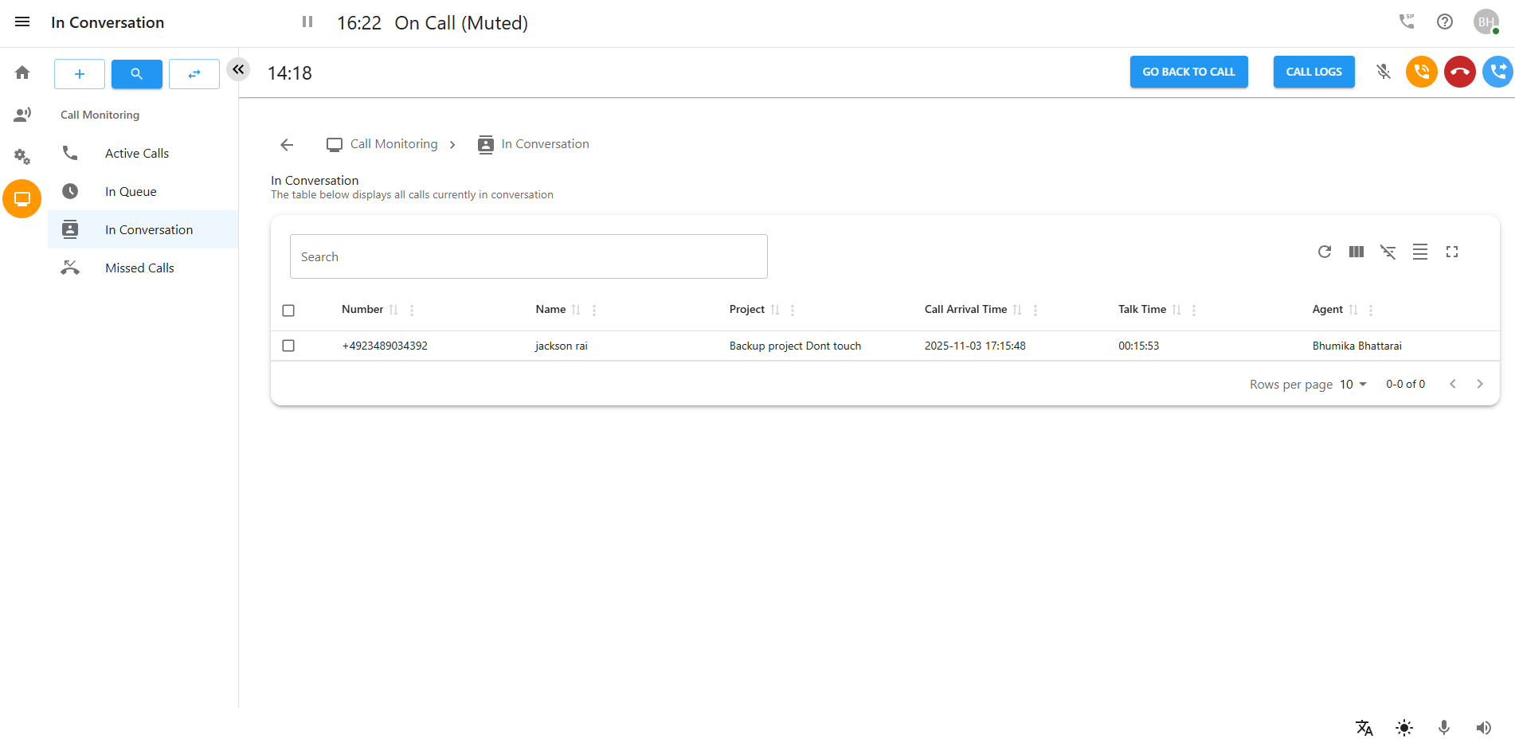
Task: Check the select-all header checkbox
Action: coord(288,311)
